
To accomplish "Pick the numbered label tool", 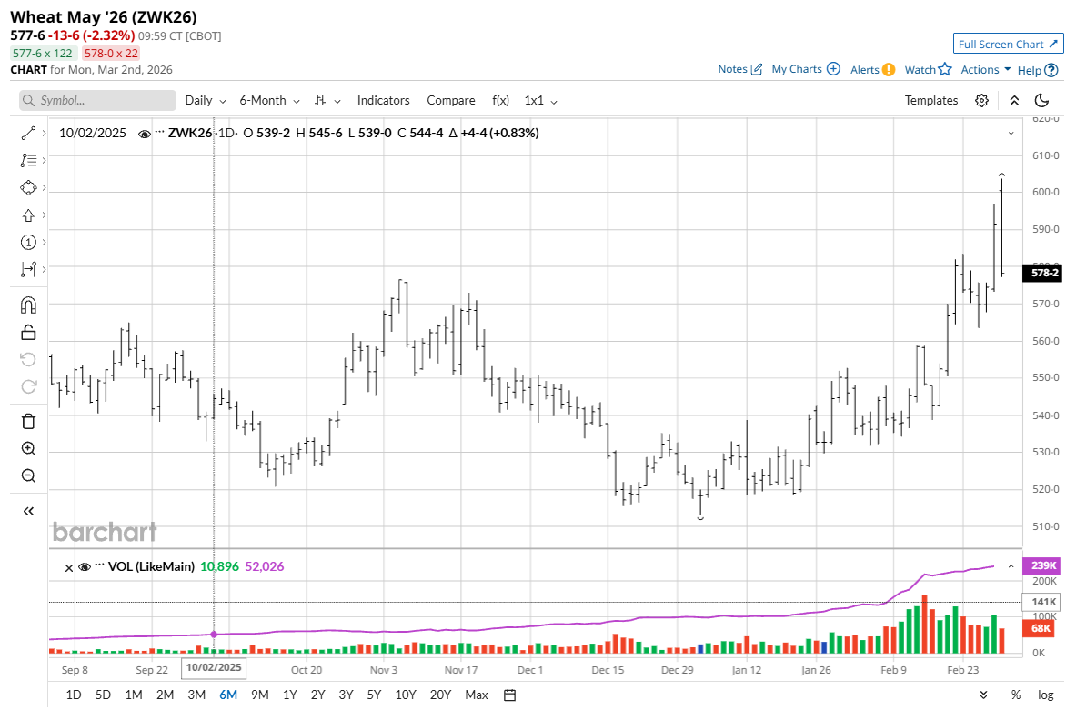I will tap(28, 242).
